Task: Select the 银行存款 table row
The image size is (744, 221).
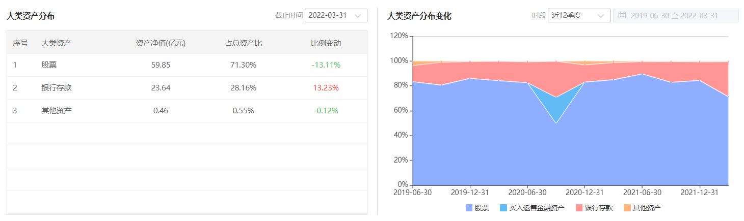Action: pos(187,88)
